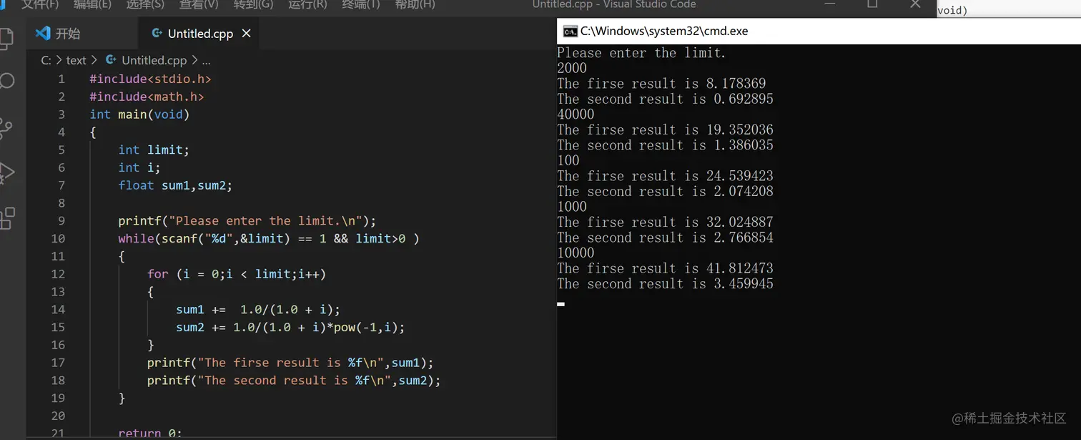Viewport: 1081px width, 440px height.
Task: Click the C++ file icon on Untitled.cpp tab
Action: (x=157, y=33)
